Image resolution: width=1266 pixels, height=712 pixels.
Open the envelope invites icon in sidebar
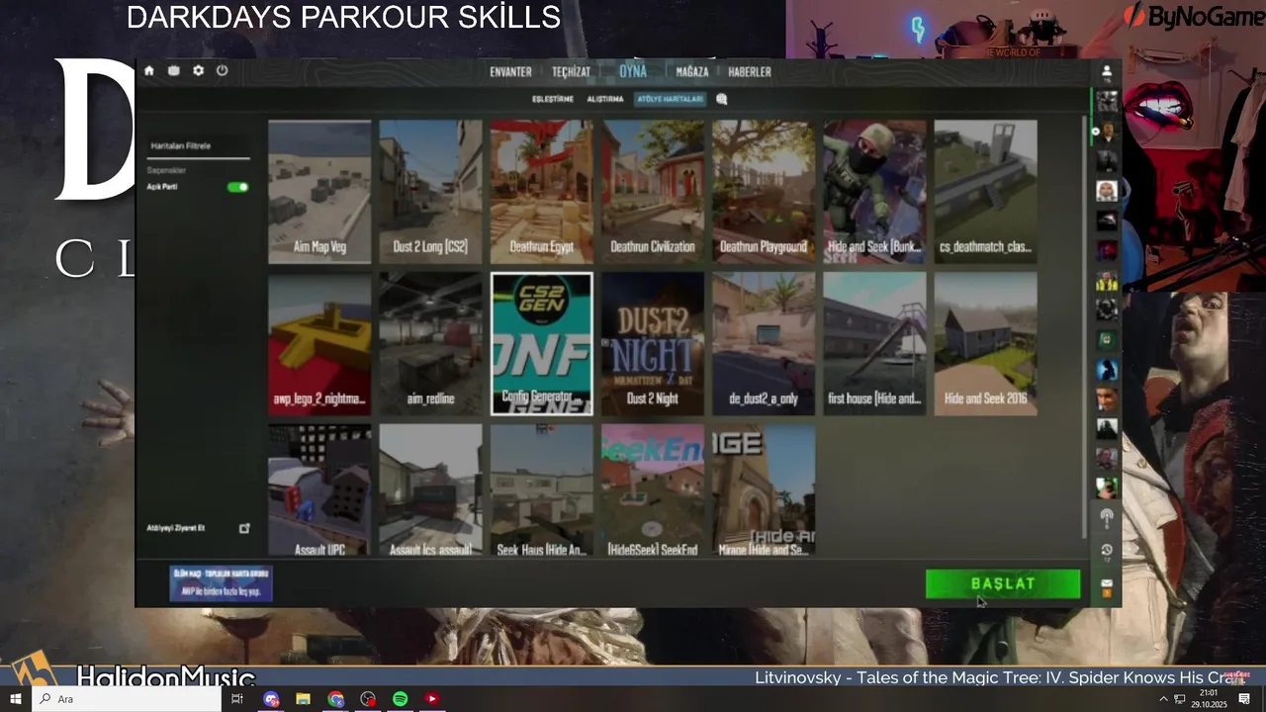point(1107,583)
